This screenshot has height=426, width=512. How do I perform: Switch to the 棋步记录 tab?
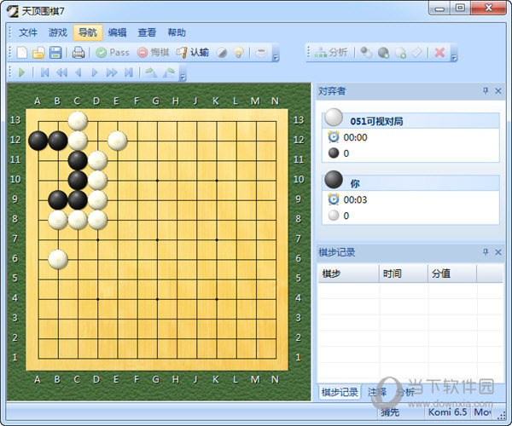click(340, 392)
